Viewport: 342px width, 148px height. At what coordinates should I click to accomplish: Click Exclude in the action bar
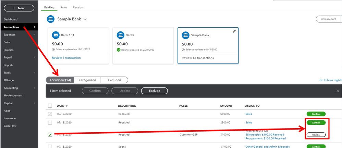click(x=155, y=91)
